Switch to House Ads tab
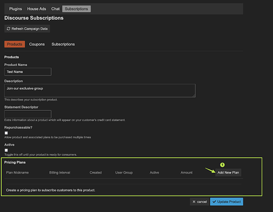The height and width of the screenshot is (212, 273). point(36,9)
